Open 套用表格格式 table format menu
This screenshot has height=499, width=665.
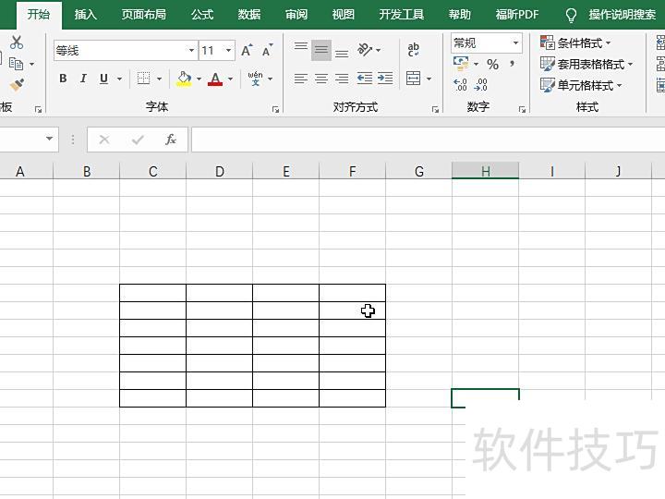(586, 64)
